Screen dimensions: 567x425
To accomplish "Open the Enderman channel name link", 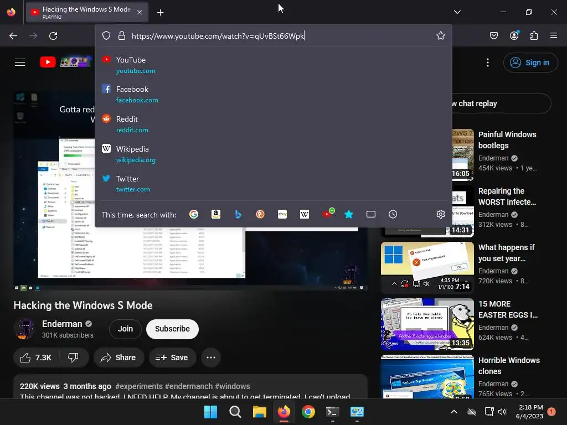I will [62, 324].
